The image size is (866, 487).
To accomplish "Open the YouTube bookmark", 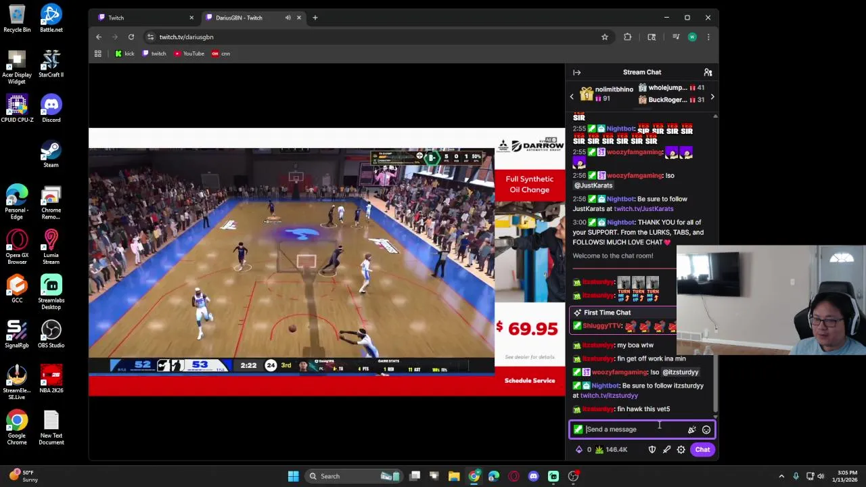I will (x=189, y=53).
